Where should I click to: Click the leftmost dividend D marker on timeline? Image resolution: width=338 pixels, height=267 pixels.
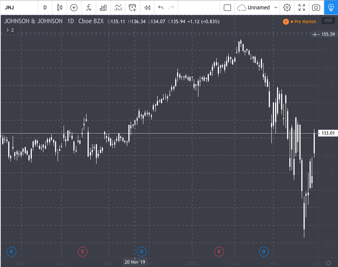tap(11, 252)
